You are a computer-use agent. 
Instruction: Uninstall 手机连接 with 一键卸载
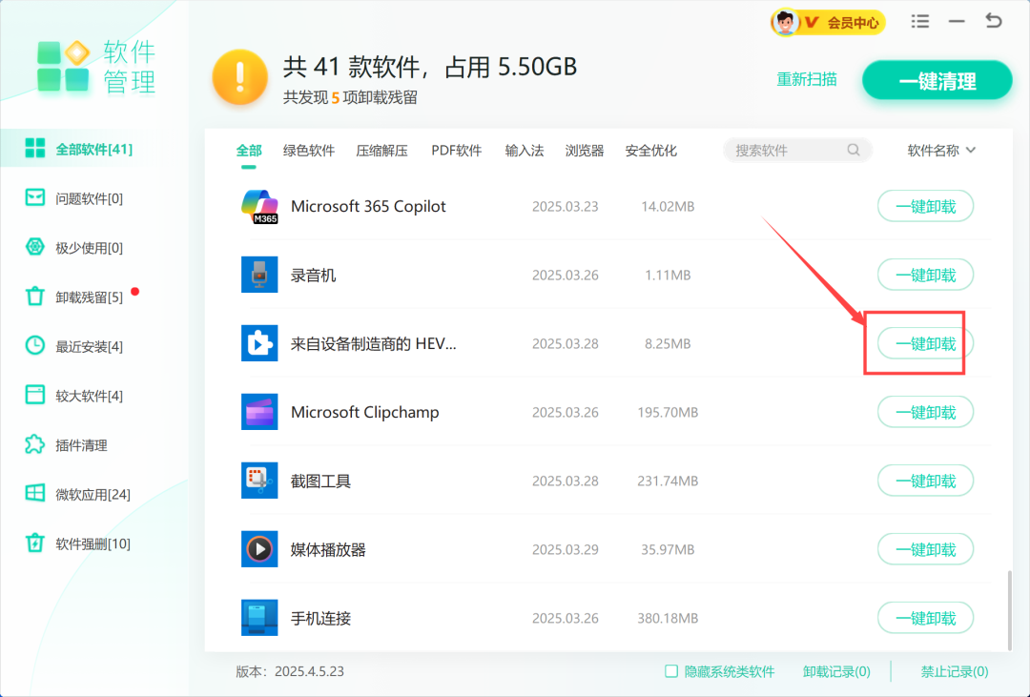coord(925,618)
